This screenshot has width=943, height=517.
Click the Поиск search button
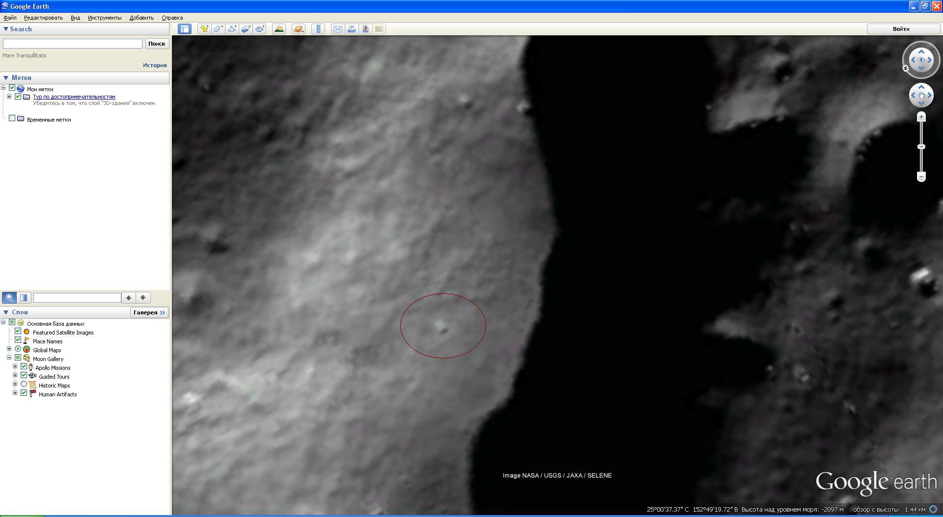[x=157, y=44]
